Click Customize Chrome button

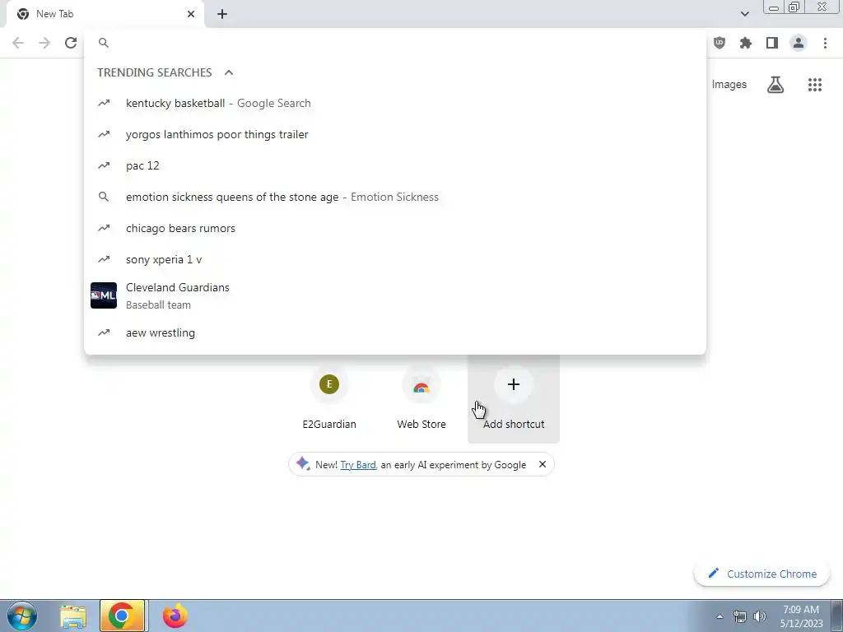pyautogui.click(x=762, y=574)
